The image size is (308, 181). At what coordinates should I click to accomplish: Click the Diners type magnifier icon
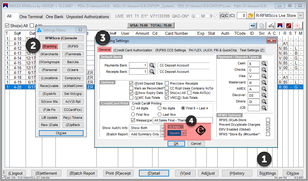(x=264, y=102)
